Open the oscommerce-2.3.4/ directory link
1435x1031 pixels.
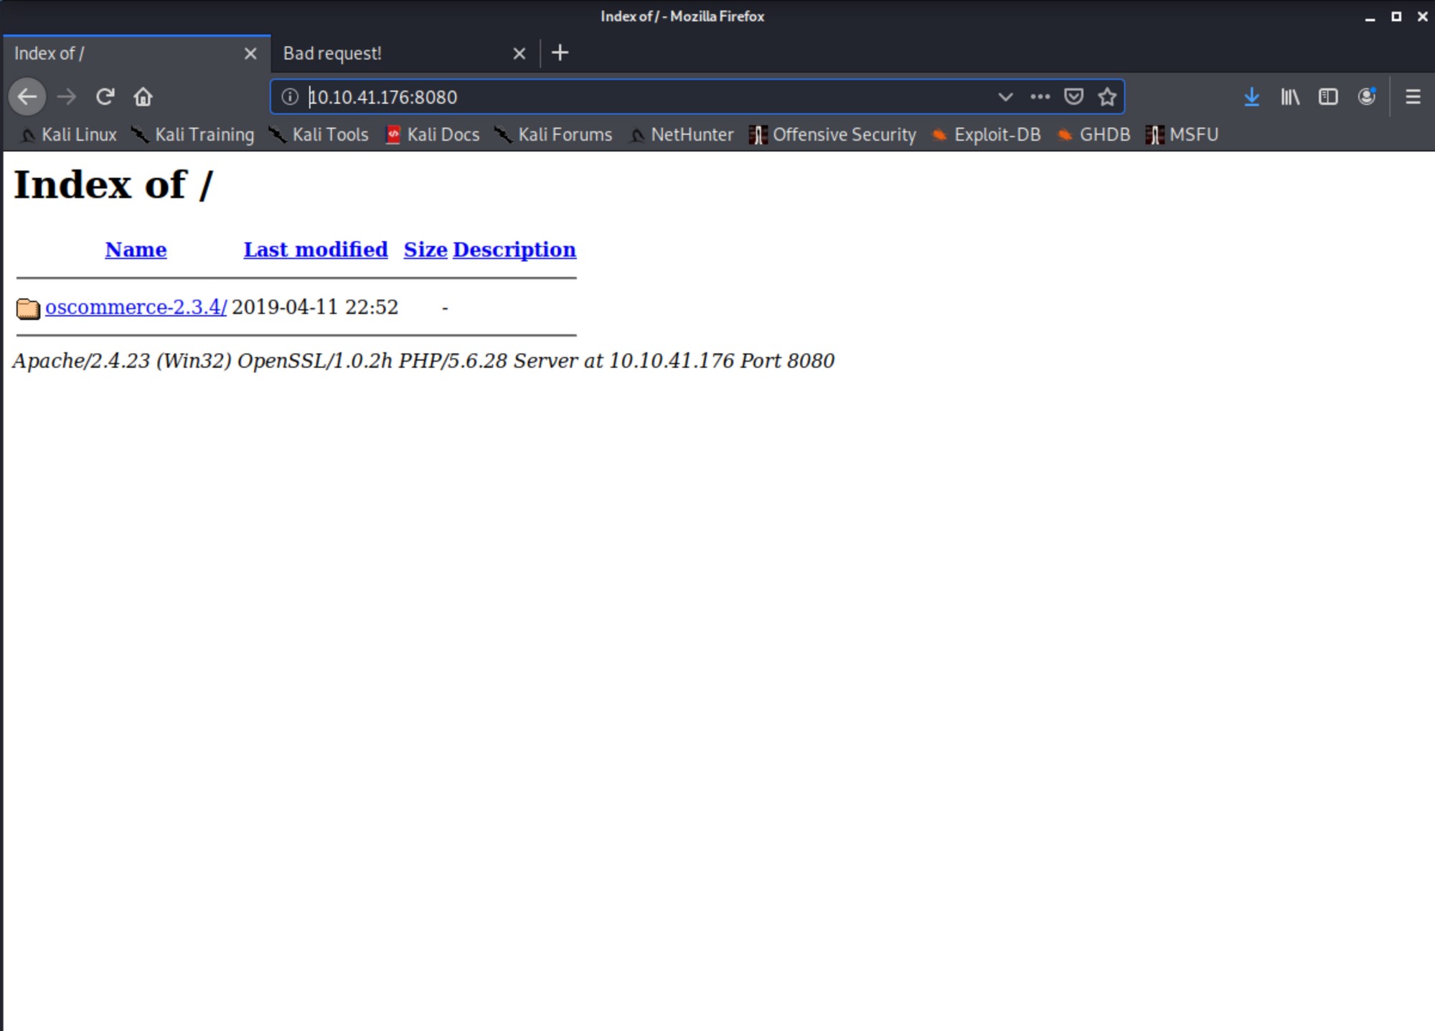[136, 307]
